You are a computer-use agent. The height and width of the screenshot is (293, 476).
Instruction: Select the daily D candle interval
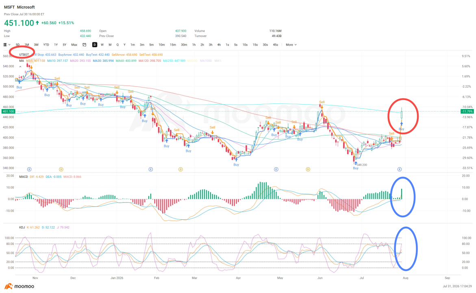tap(95, 45)
